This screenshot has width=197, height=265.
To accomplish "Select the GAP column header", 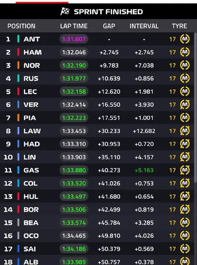I will click(x=109, y=26).
